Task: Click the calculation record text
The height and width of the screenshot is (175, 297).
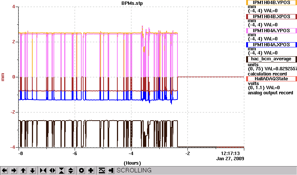Action: (267, 74)
